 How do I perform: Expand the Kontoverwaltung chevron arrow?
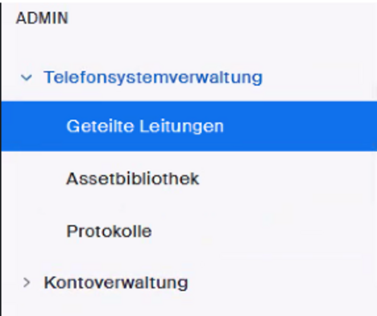point(26,283)
